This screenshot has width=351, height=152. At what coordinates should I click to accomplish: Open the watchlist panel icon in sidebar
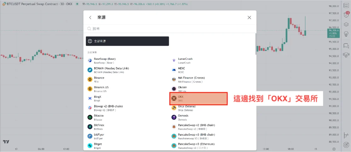[346, 6]
